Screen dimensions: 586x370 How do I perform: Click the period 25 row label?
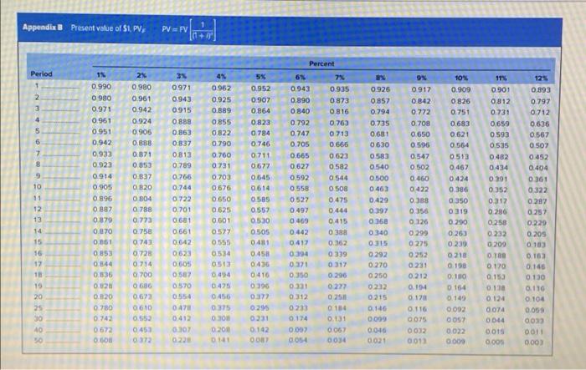pos(39,308)
